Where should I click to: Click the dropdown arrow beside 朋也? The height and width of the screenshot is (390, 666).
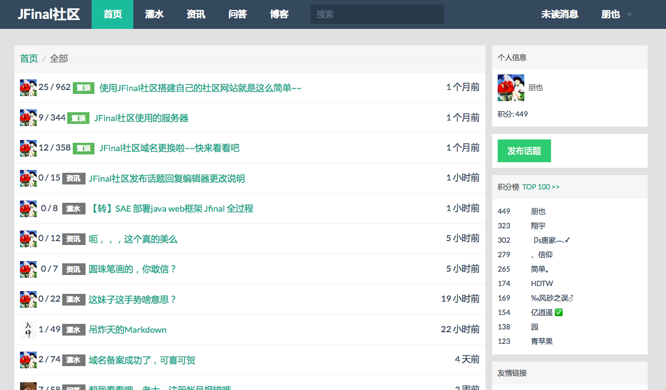629,15
